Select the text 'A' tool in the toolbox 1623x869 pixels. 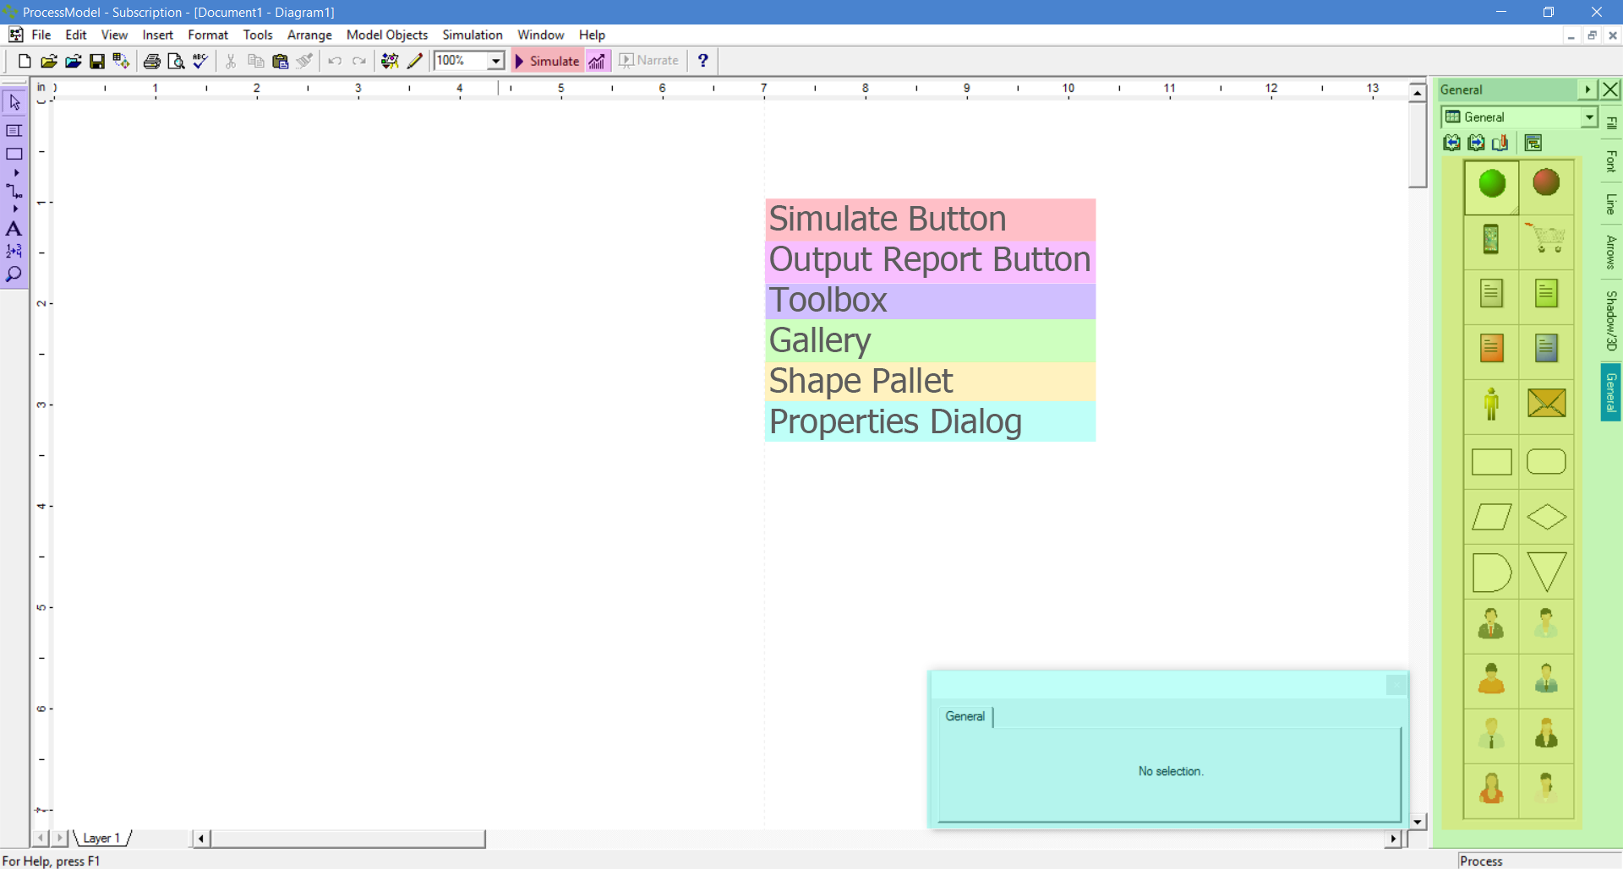(x=14, y=229)
